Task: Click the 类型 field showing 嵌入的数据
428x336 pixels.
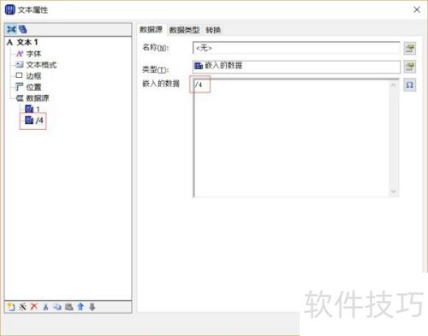Action: pos(296,67)
